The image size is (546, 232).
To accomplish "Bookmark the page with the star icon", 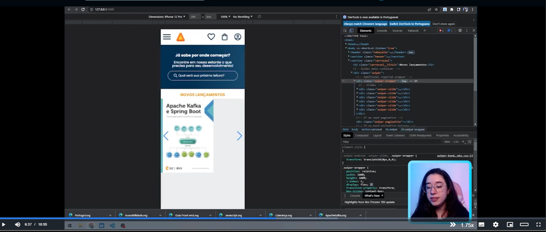I will coord(436,10).
